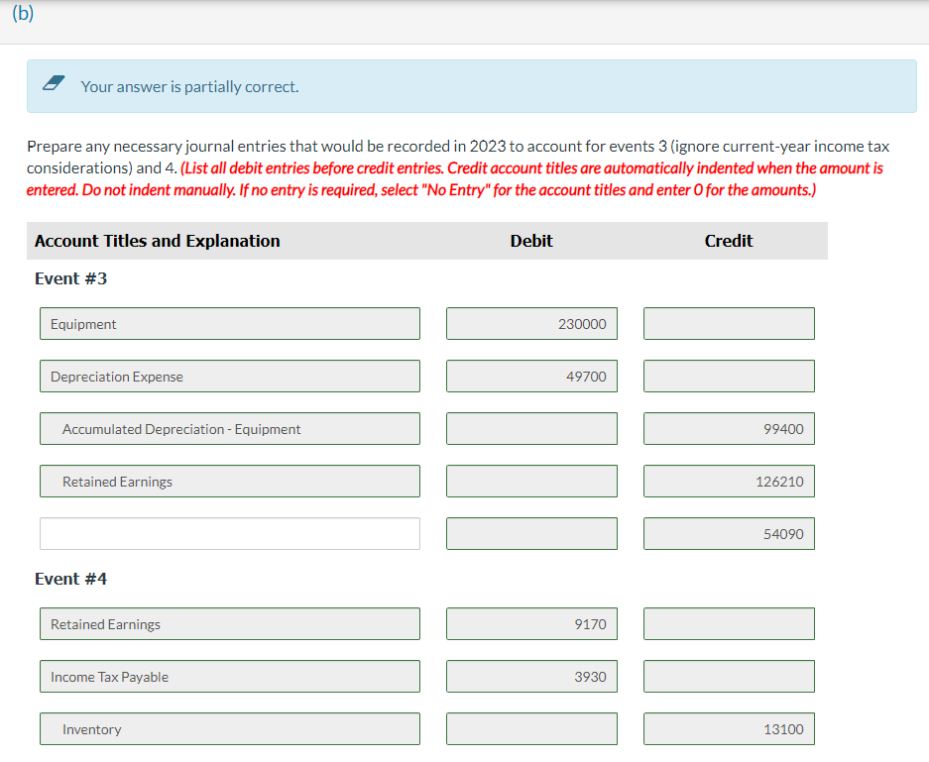Screen dimensions: 929x762
Task: Select the Income Tax Payable account title box
Action: tap(229, 676)
